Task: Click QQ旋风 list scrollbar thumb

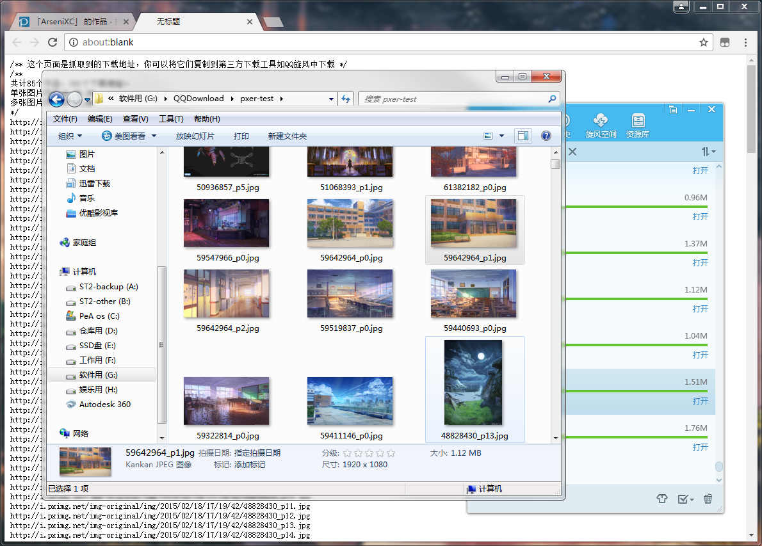Action: pyautogui.click(x=718, y=467)
